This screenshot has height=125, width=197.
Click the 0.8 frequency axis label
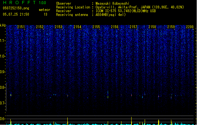(3, 87)
